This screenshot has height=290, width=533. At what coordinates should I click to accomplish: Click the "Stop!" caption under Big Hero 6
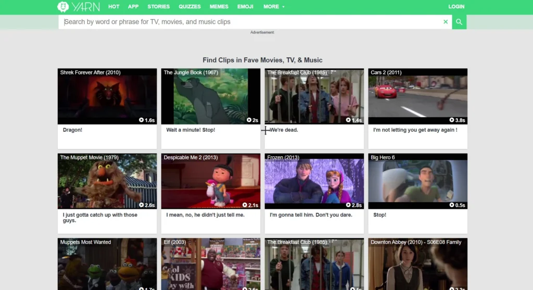tap(379, 215)
